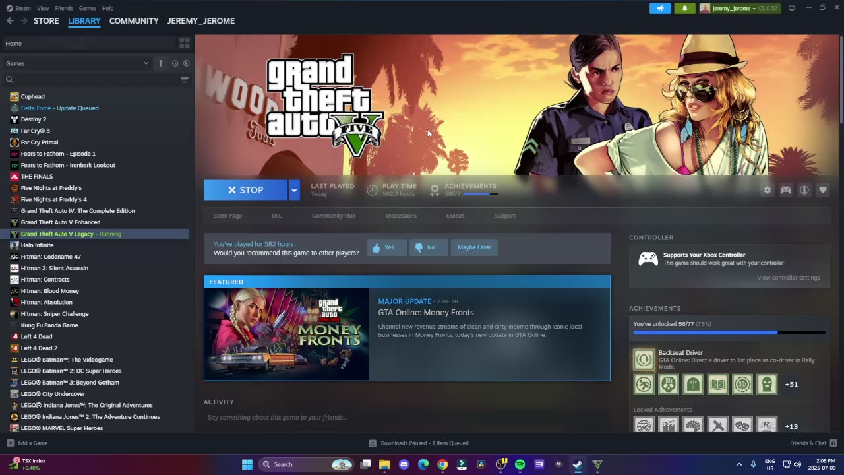Open the Help menu

(107, 8)
